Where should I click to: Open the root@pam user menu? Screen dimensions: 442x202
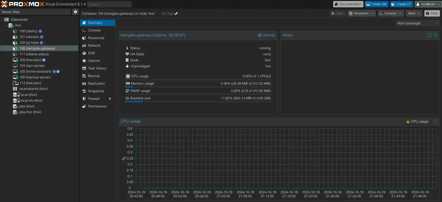[428, 4]
